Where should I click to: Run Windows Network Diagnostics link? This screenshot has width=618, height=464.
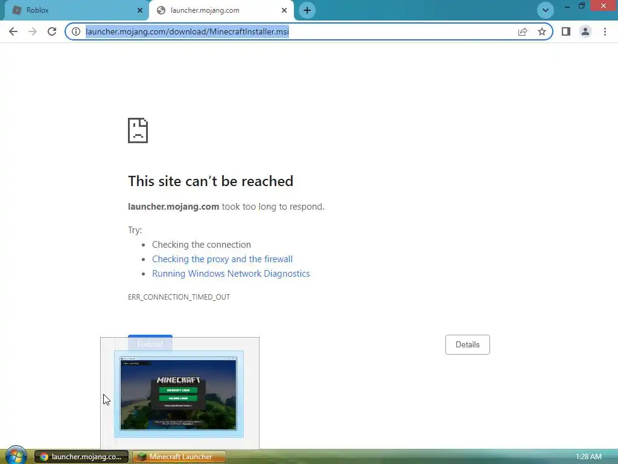(x=231, y=274)
